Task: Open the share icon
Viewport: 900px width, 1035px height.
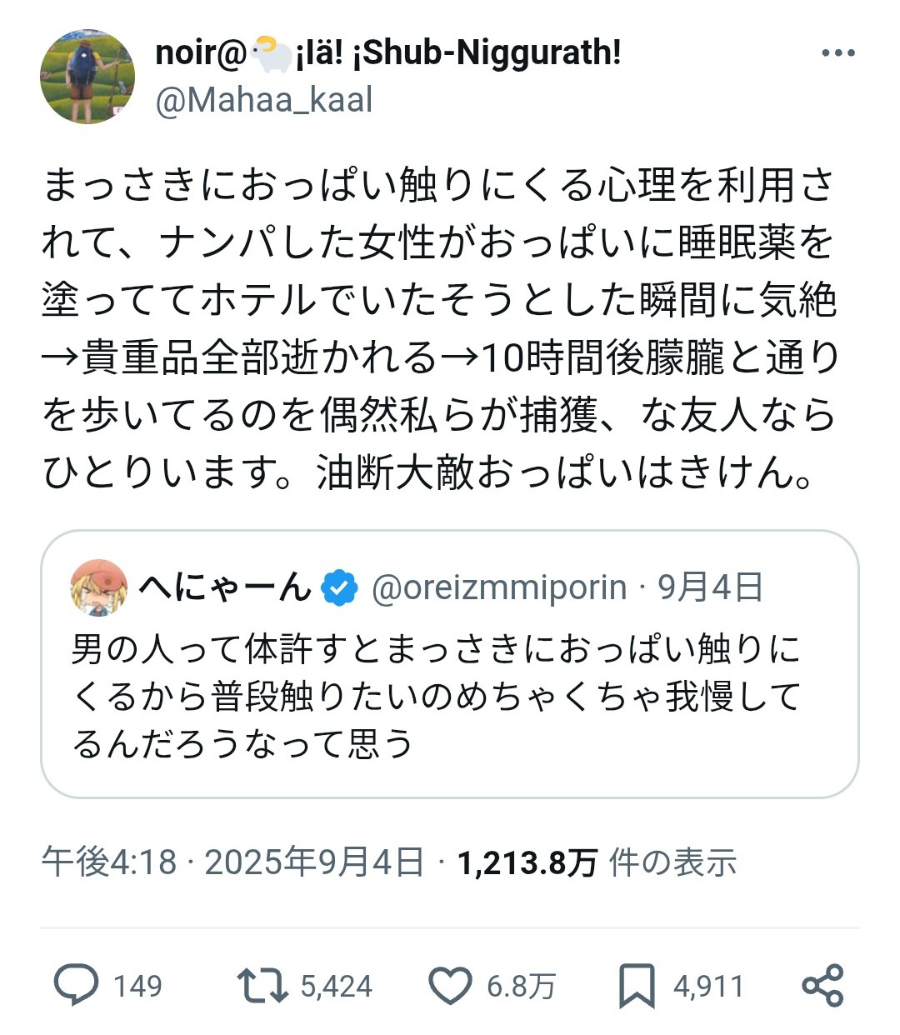Action: (822, 985)
